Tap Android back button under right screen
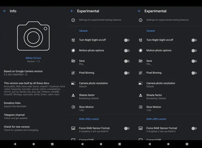Viewport: 202px width, 148px height. 150,144
